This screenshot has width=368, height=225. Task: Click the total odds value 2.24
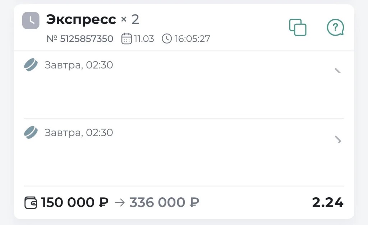(327, 203)
